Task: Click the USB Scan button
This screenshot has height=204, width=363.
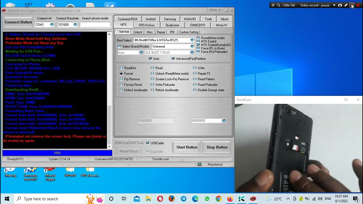Action: click(136, 143)
